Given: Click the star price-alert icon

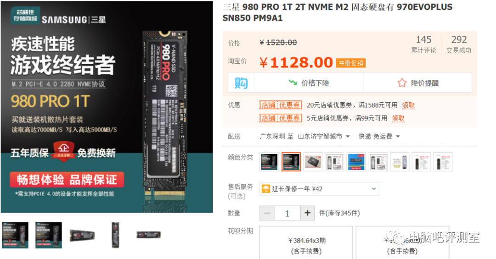Looking at the screenshot, I should point(402,83).
